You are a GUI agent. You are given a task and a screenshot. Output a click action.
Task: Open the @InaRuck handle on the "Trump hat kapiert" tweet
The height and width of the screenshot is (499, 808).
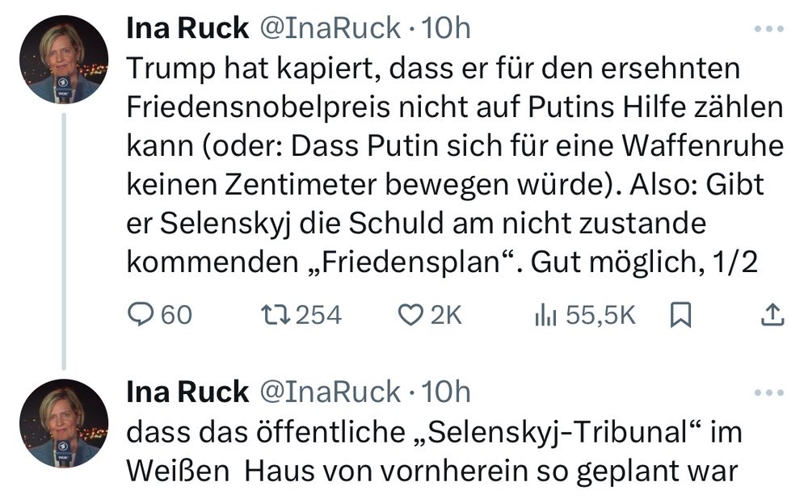329,29
